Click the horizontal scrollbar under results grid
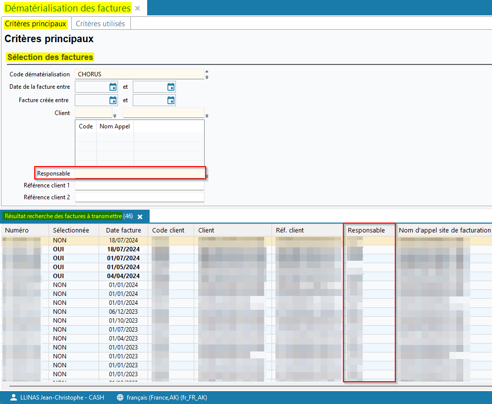This screenshot has width=492, height=404. (x=248, y=384)
